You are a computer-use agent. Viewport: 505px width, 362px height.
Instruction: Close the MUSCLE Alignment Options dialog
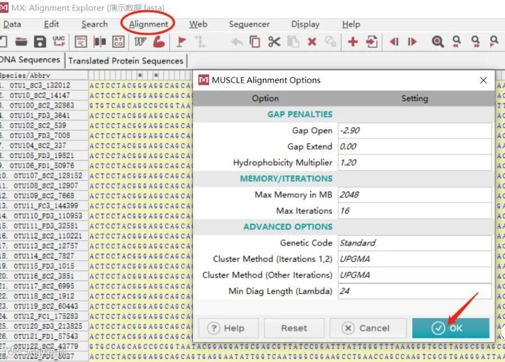coord(483,80)
